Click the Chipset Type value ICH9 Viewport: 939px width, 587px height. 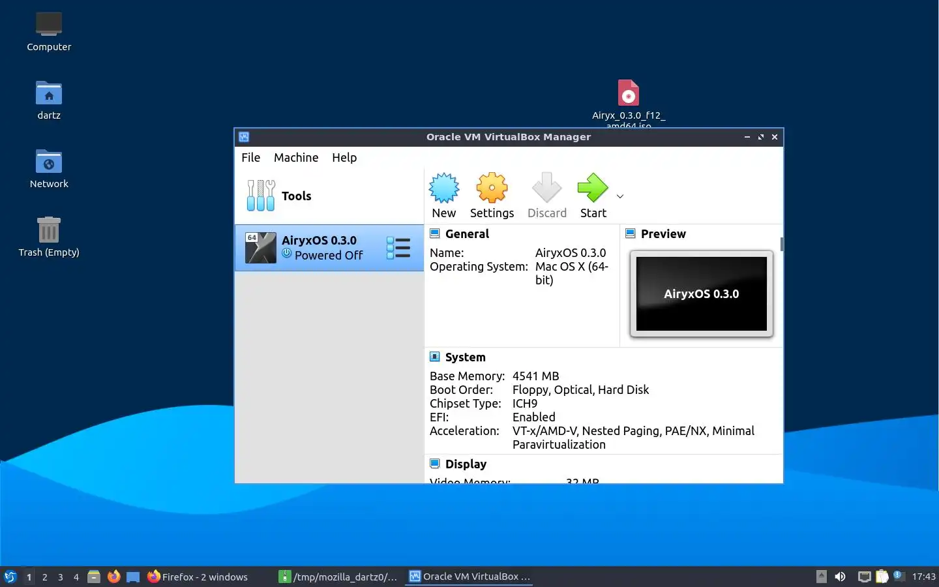coord(525,403)
